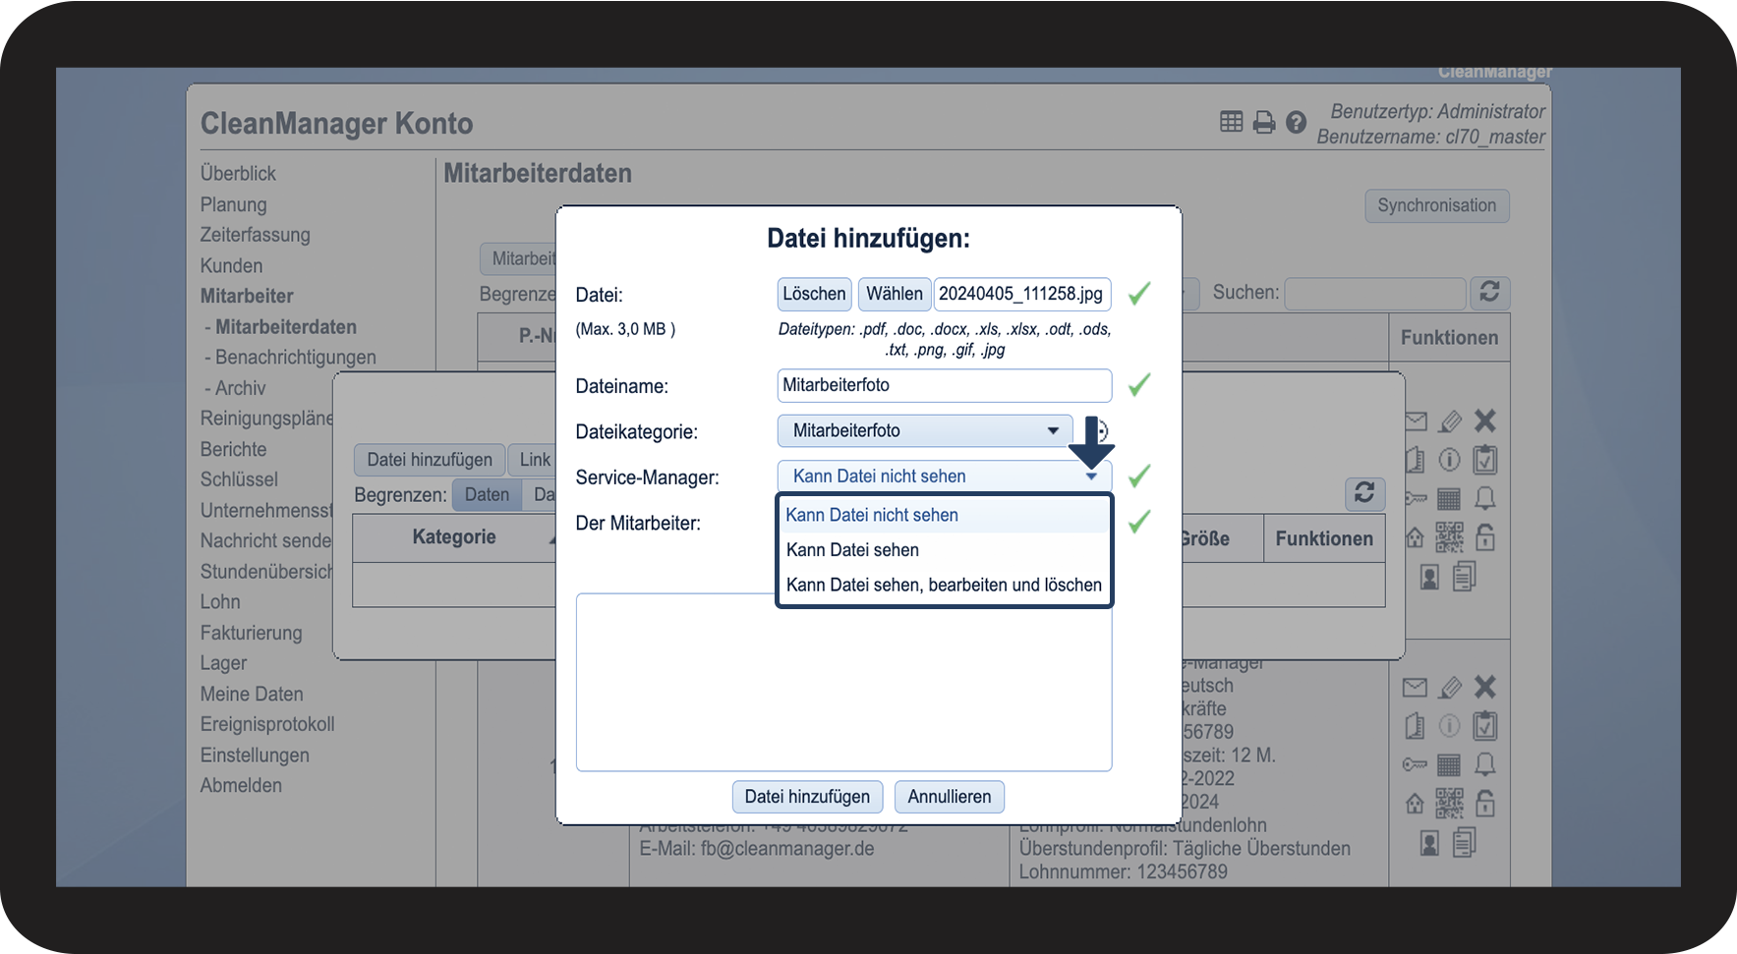Screen dimensions: 1737x954
Task: Open the help question mark icon
Action: (x=1296, y=123)
